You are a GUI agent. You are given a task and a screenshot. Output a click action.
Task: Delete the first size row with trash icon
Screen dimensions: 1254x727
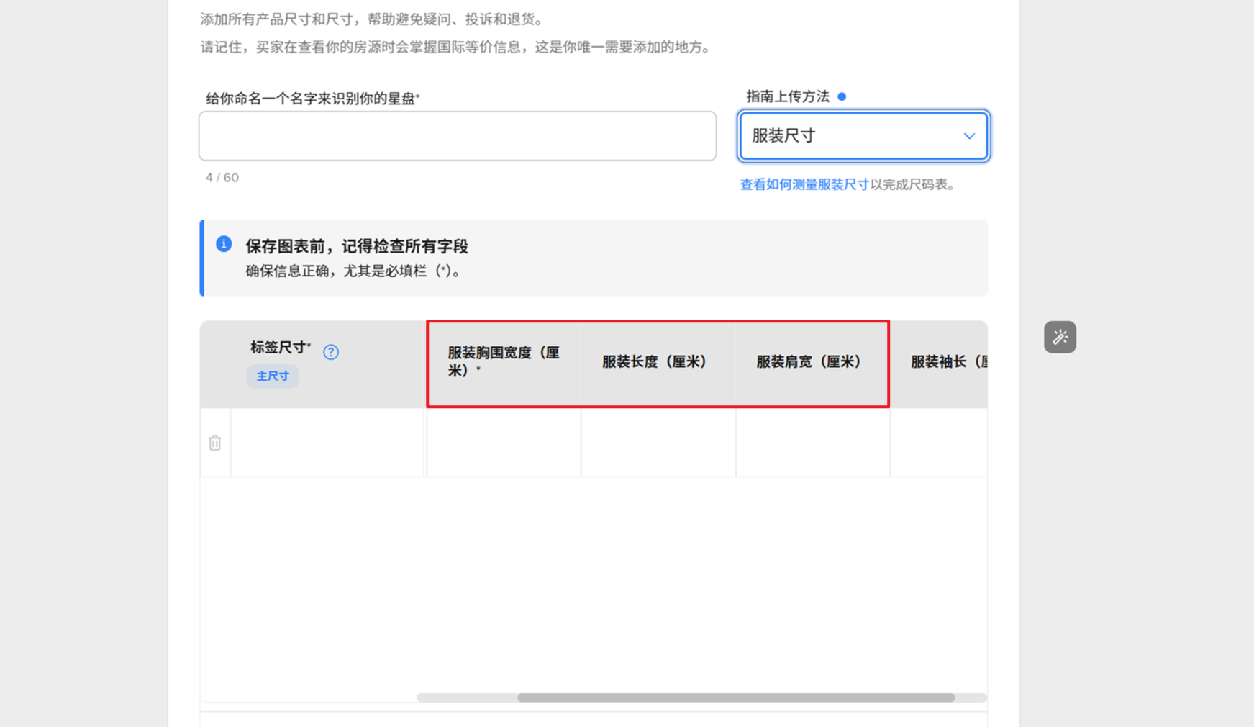point(215,443)
